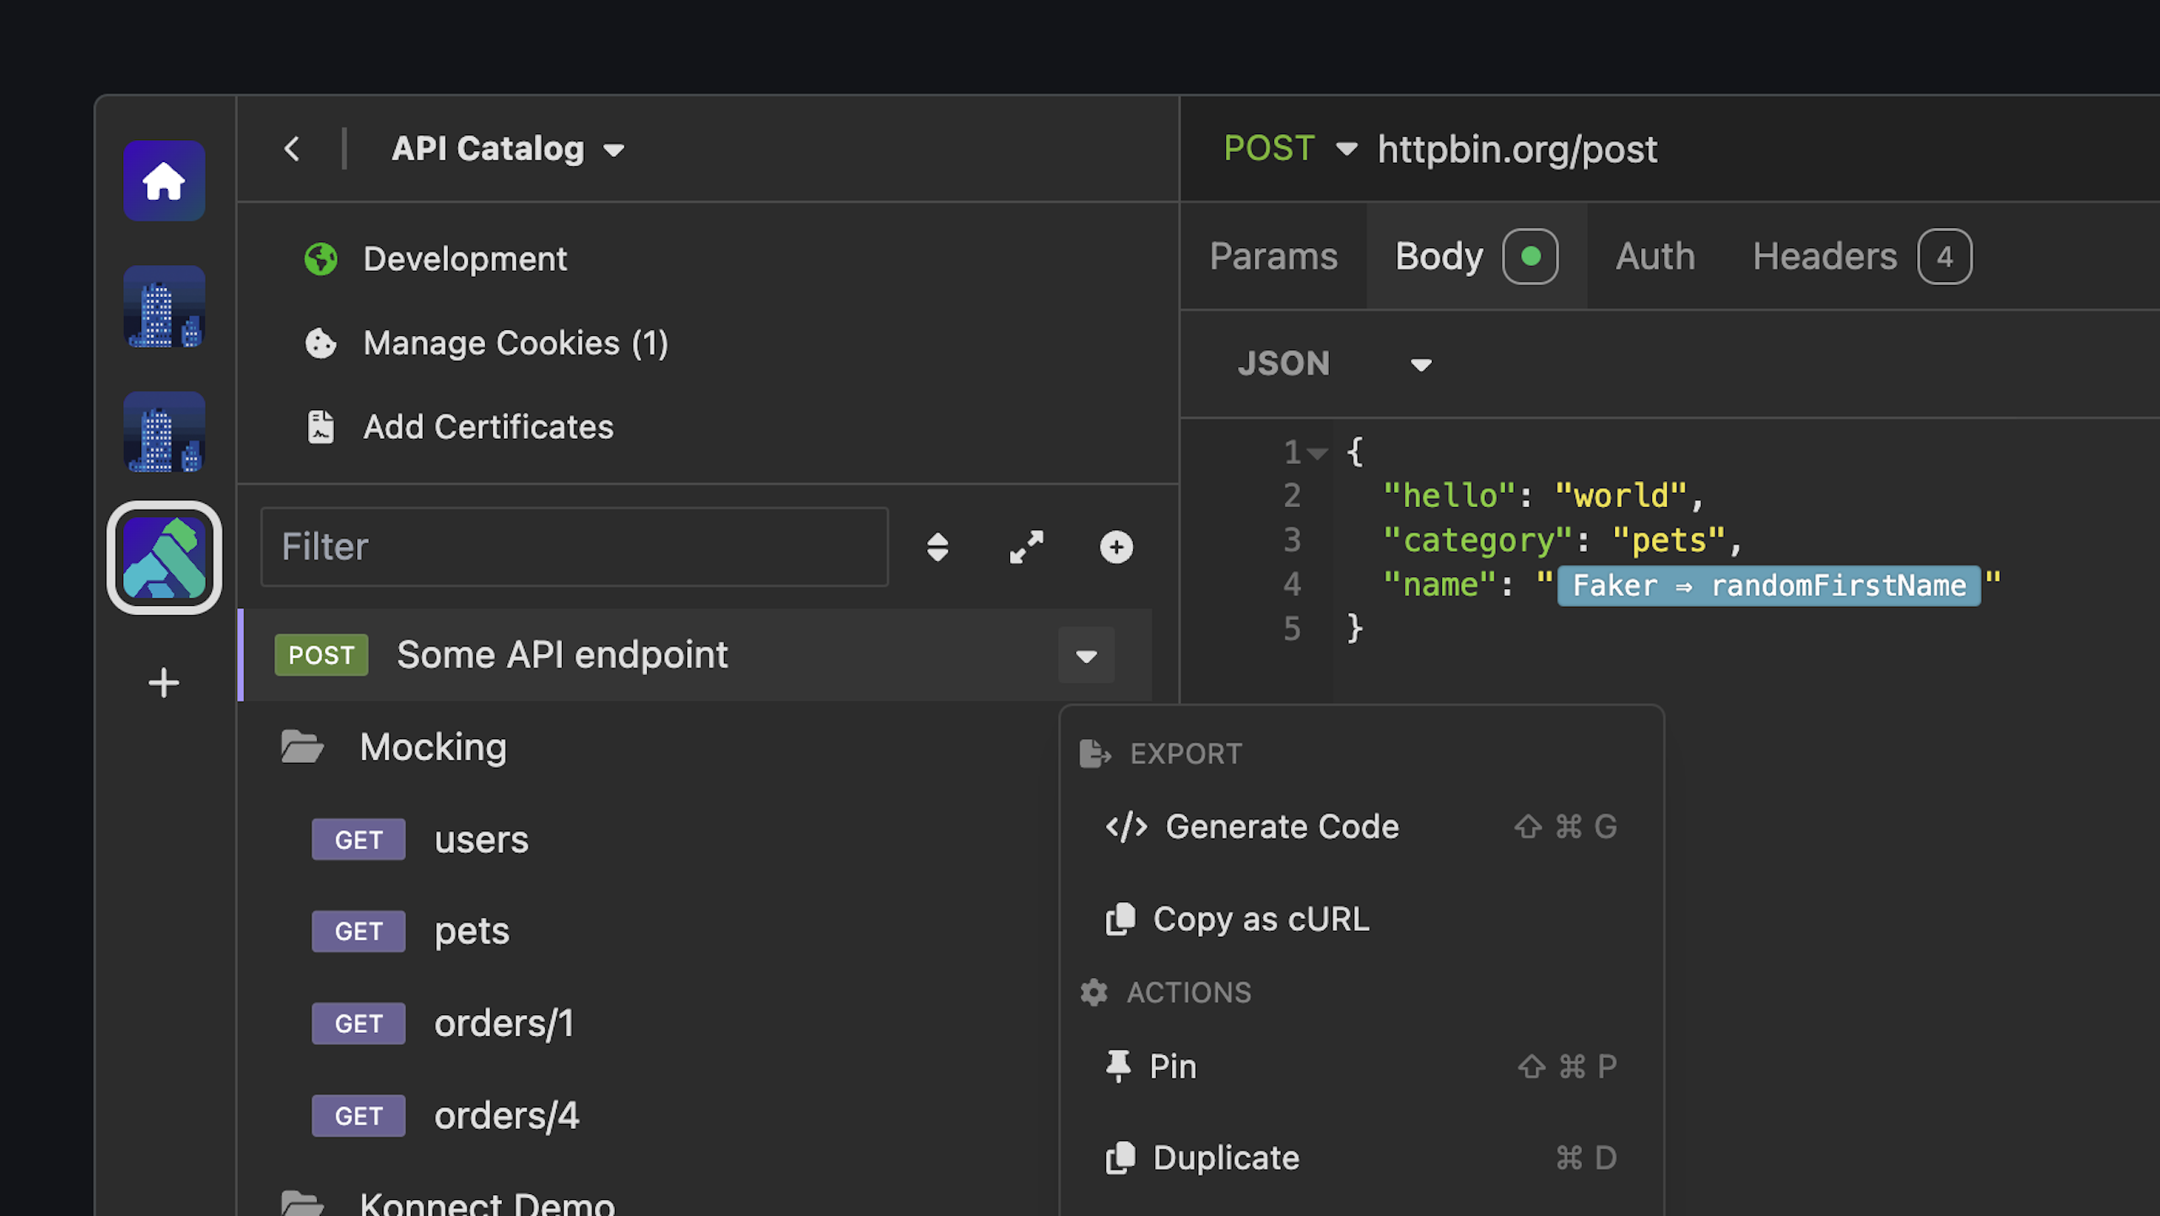Image resolution: width=2160 pixels, height=1216 pixels.
Task: Click the Add Certificates file icon
Action: coord(321,427)
